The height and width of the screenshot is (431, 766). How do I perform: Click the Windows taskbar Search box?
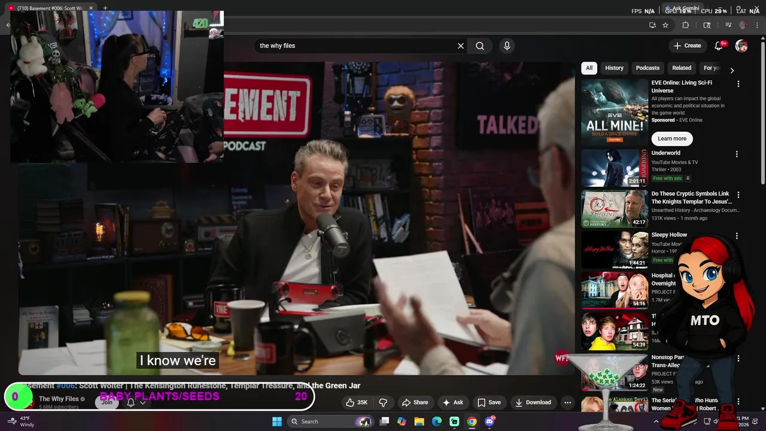[329, 421]
